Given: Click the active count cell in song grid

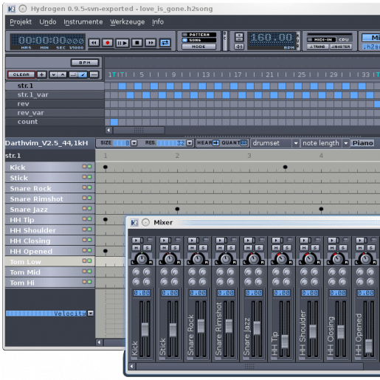Looking at the screenshot, I should (114, 122).
